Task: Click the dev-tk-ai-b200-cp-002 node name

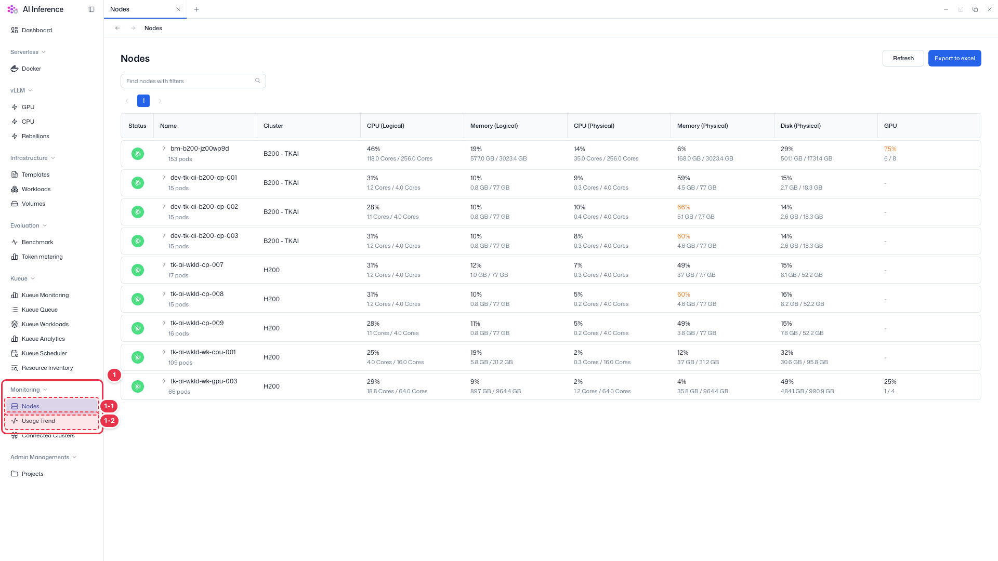Action: [204, 206]
